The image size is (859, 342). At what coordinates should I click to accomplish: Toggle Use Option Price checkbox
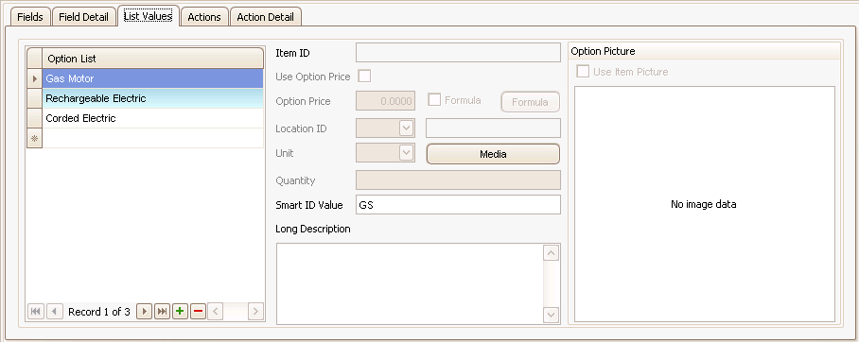tap(364, 77)
